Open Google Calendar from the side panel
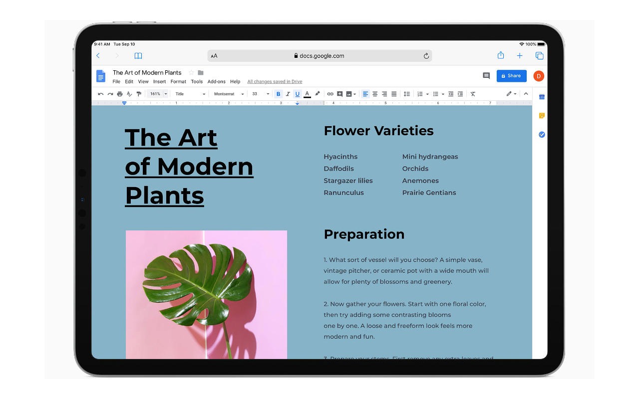The width and height of the screenshot is (639, 399). coord(542,97)
